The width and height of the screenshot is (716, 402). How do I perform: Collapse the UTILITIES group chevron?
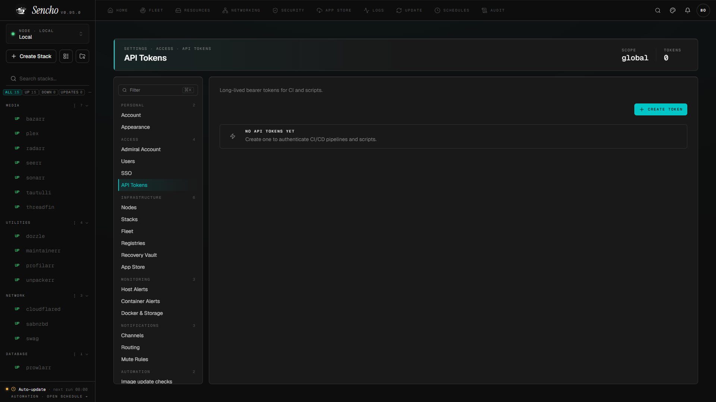pos(87,223)
